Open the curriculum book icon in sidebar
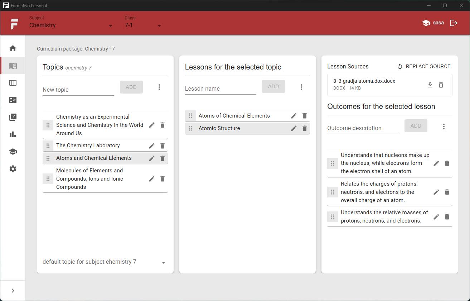470x301 pixels. (x=13, y=66)
